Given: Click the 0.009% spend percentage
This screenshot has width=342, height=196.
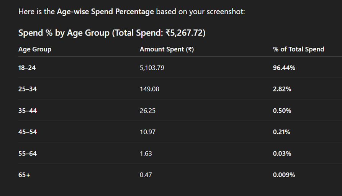Looking at the screenshot, I should pos(284,175).
